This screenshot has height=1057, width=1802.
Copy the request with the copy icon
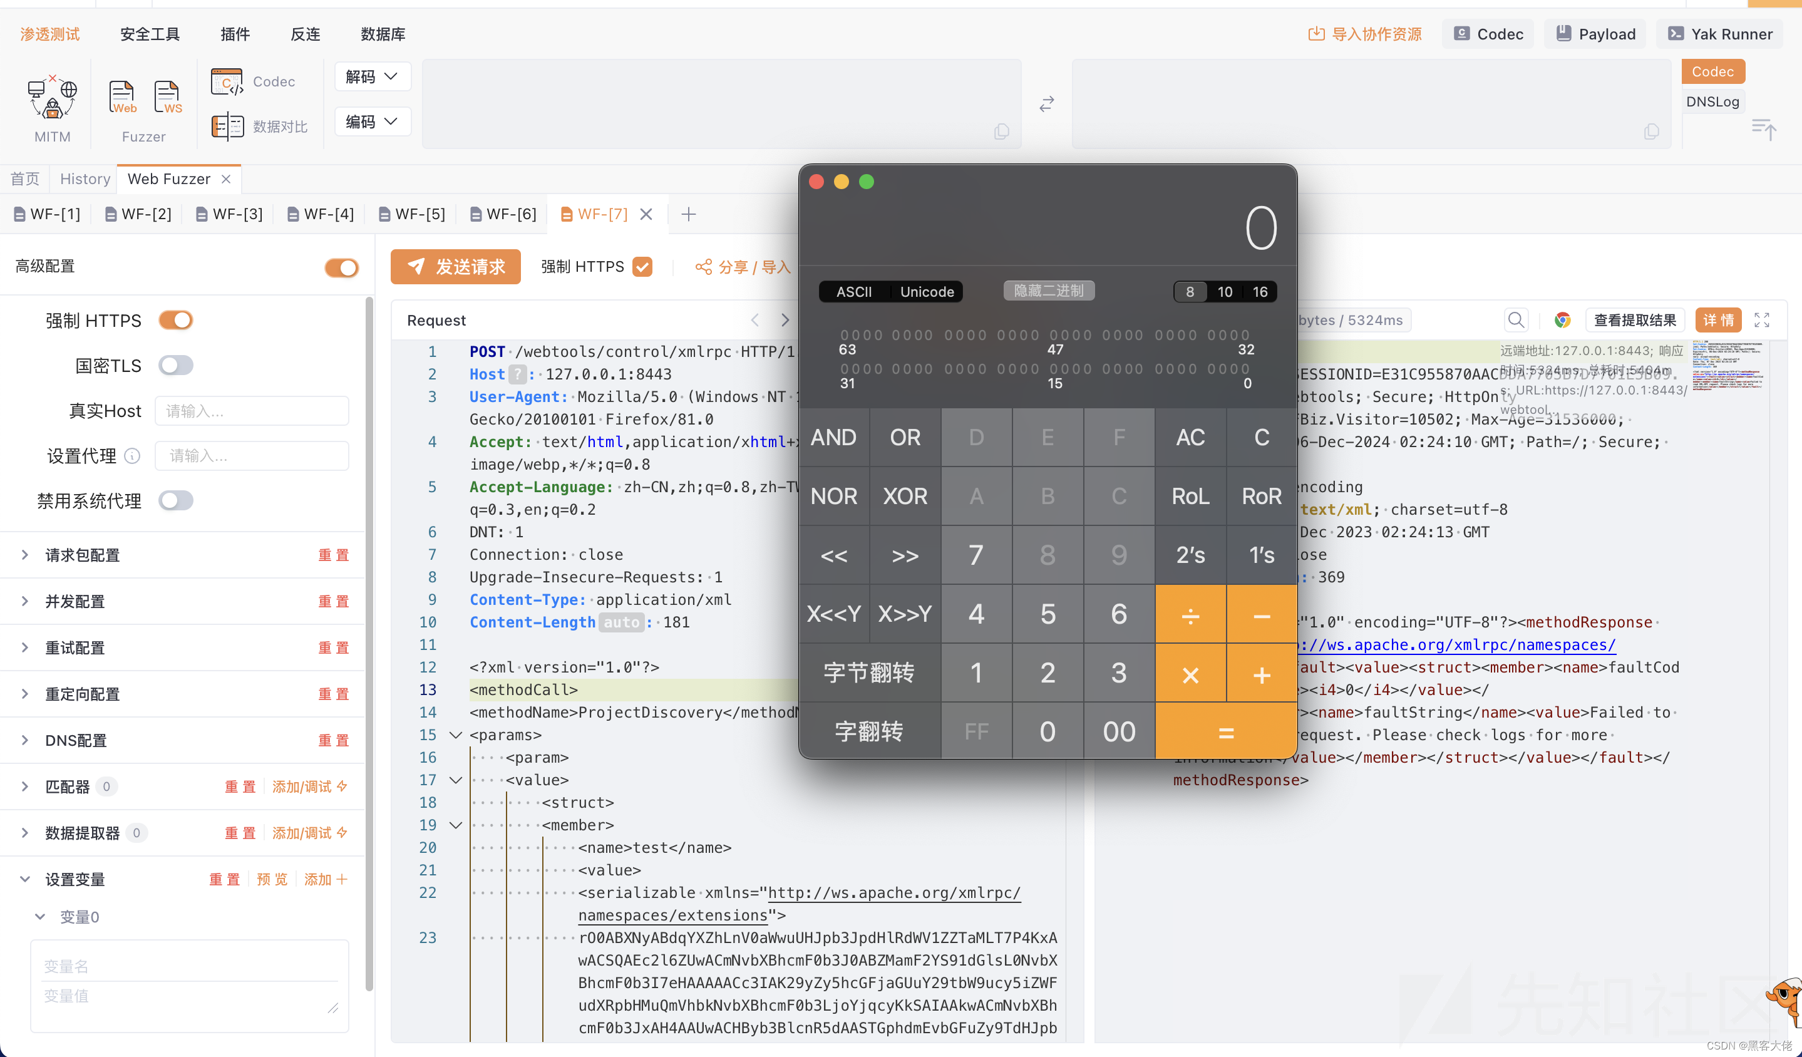[1001, 131]
